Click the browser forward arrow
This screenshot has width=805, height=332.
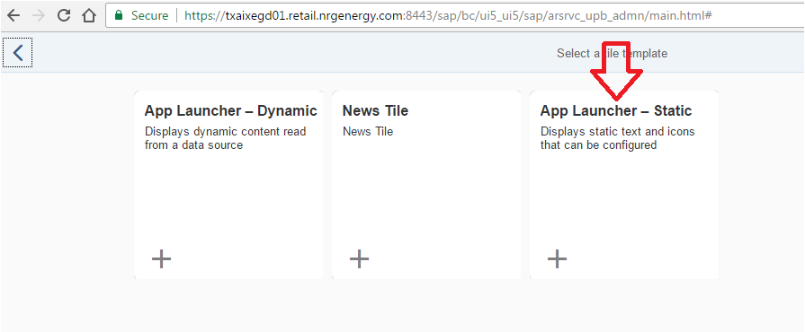39,15
